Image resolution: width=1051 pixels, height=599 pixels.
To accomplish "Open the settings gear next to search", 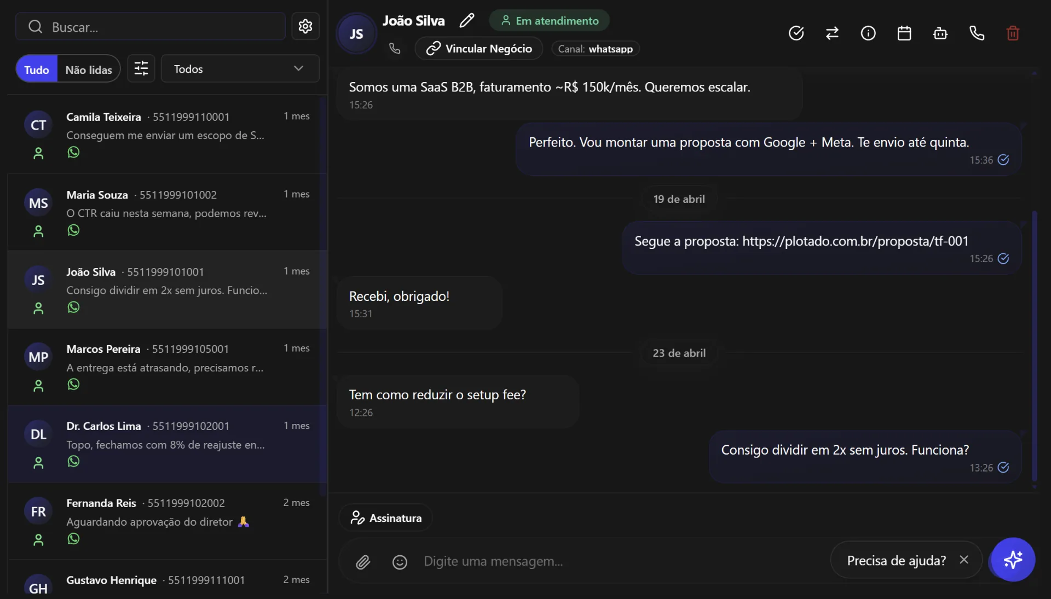I will pyautogui.click(x=305, y=26).
